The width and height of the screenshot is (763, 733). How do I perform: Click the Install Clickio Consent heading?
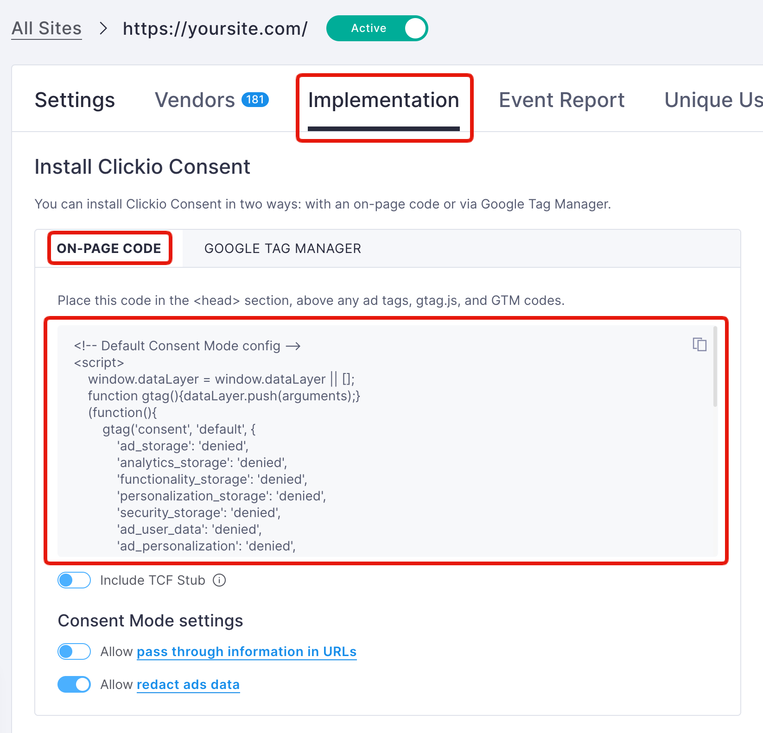click(142, 167)
